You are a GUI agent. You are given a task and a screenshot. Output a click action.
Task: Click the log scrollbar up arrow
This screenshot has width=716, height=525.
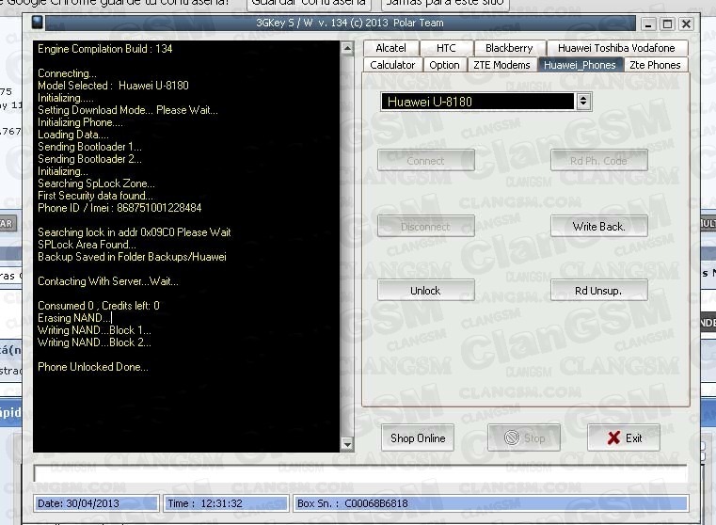click(x=347, y=48)
